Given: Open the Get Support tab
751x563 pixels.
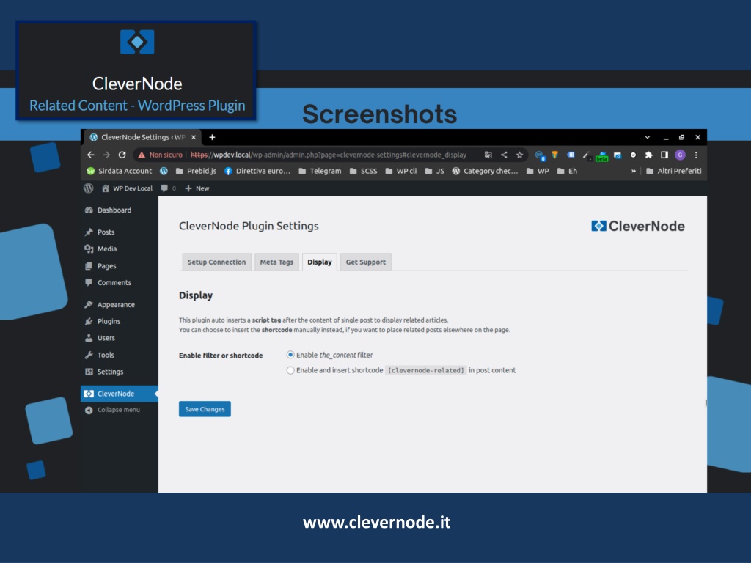Looking at the screenshot, I should [365, 262].
